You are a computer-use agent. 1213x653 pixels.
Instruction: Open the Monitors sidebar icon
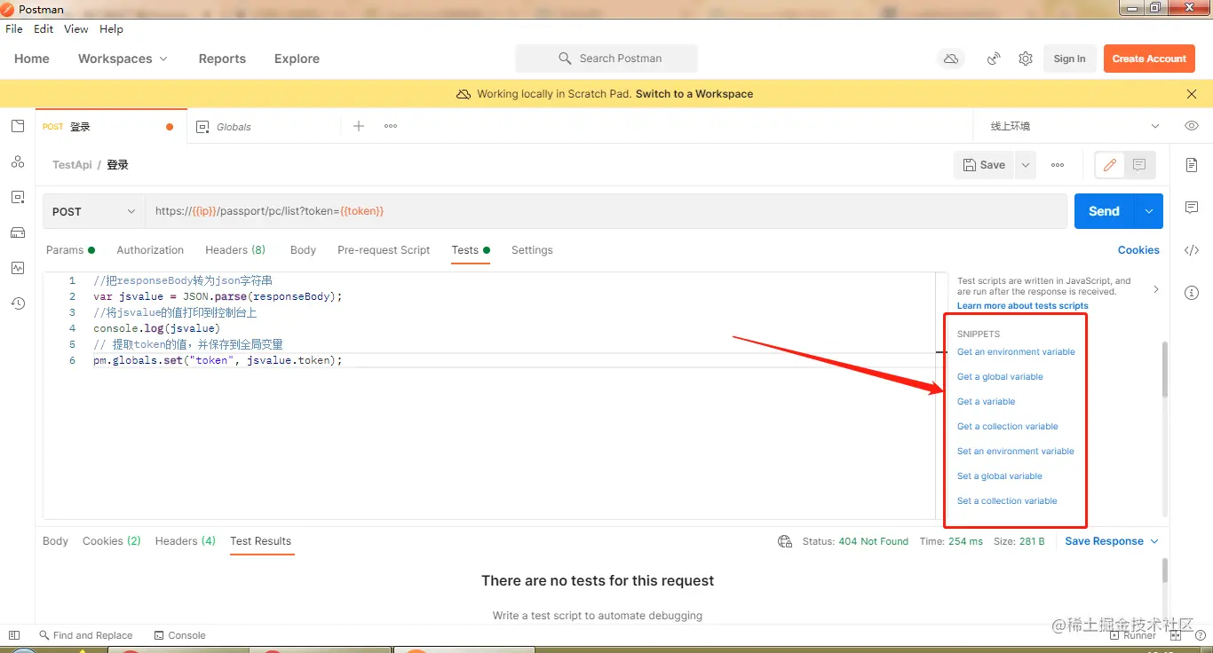tap(18, 268)
